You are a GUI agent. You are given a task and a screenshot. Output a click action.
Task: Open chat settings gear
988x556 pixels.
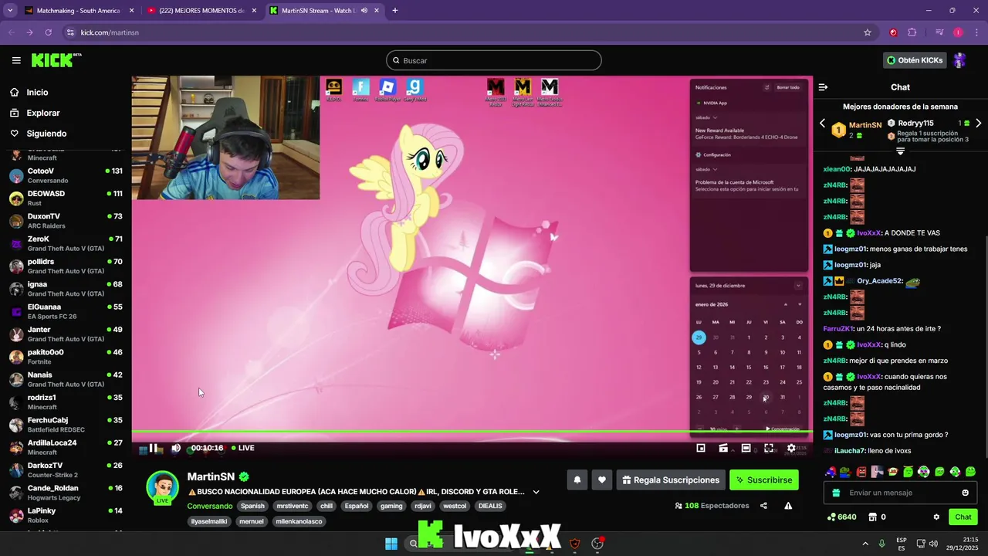(936, 517)
